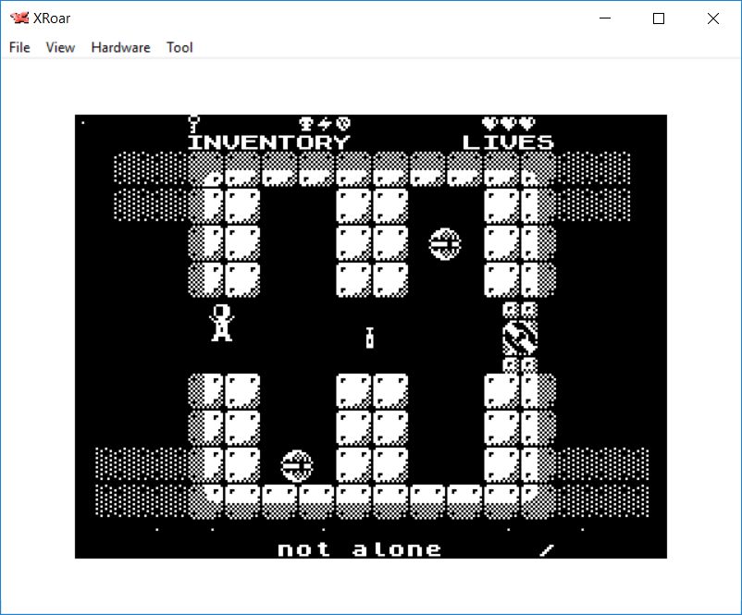
Task: Click the player character sprite
Action: (221, 323)
